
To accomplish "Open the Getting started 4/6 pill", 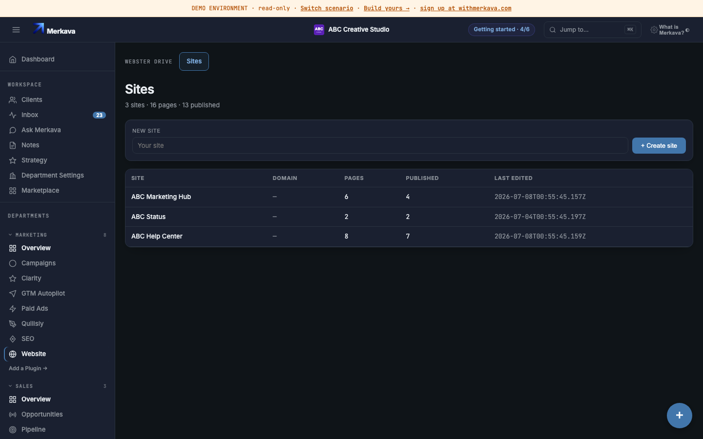I will 501,30.
